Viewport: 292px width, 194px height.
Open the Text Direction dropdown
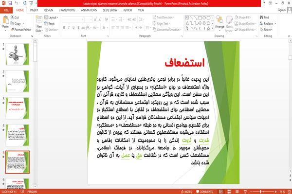pos(164,18)
